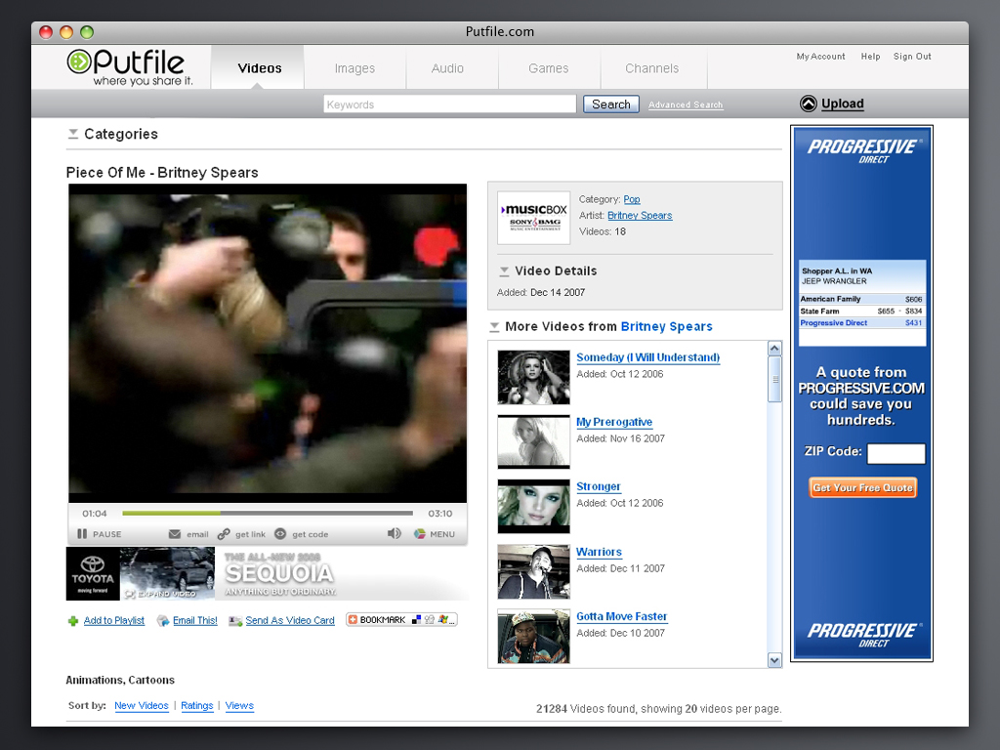The width and height of the screenshot is (1000, 750).
Task: Click the Keywords search field
Action: [x=449, y=104]
